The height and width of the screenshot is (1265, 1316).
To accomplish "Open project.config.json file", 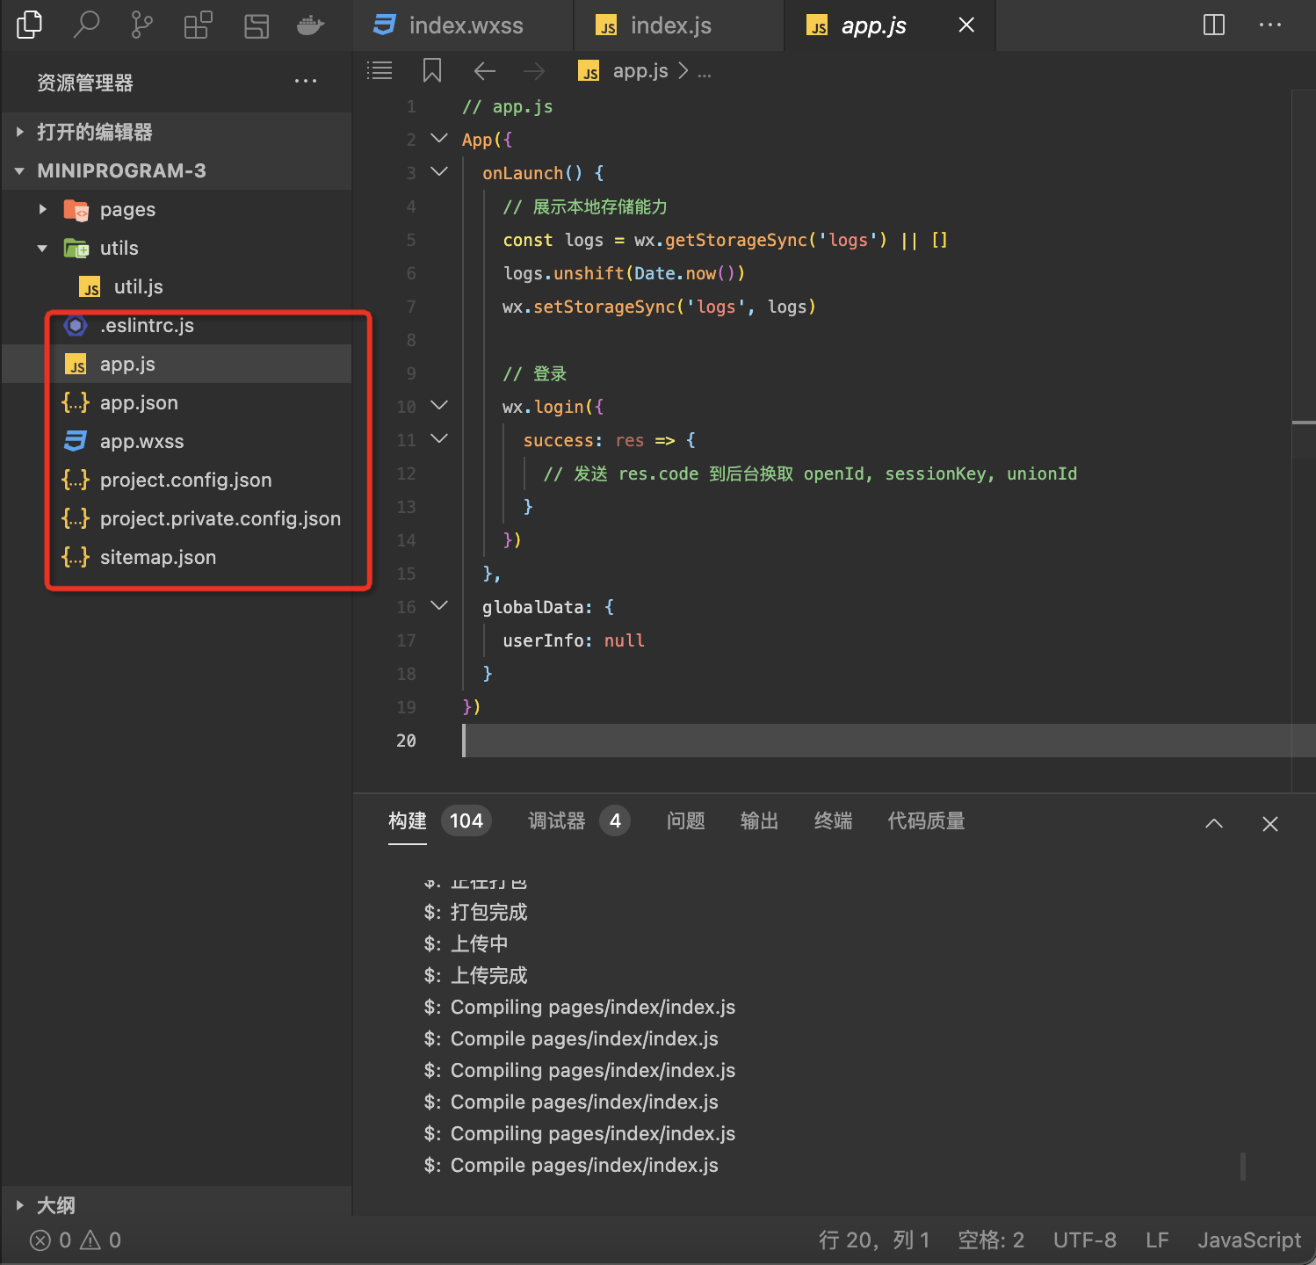I will (176, 480).
